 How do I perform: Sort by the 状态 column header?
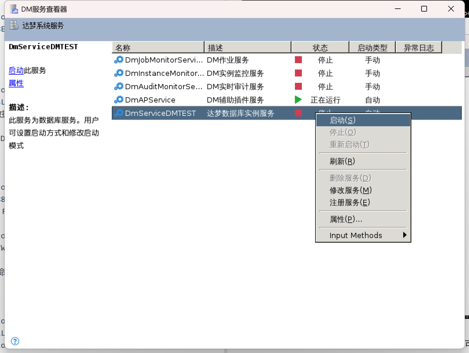[320, 47]
